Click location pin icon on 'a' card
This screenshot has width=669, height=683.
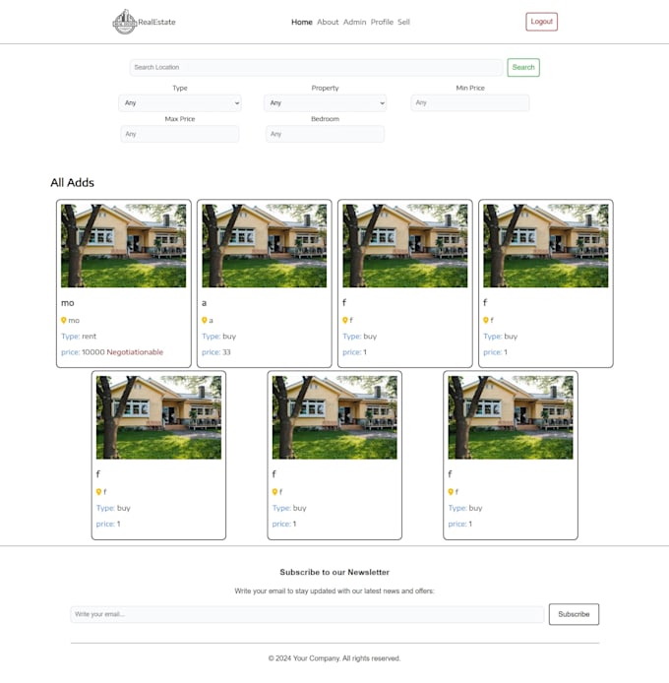tap(205, 320)
